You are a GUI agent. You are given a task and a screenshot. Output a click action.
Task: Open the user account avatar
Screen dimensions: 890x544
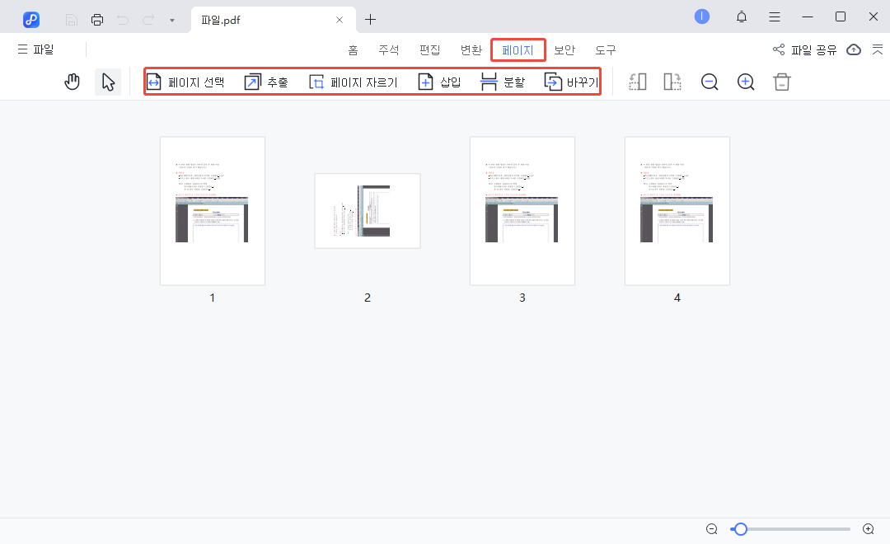click(x=702, y=16)
